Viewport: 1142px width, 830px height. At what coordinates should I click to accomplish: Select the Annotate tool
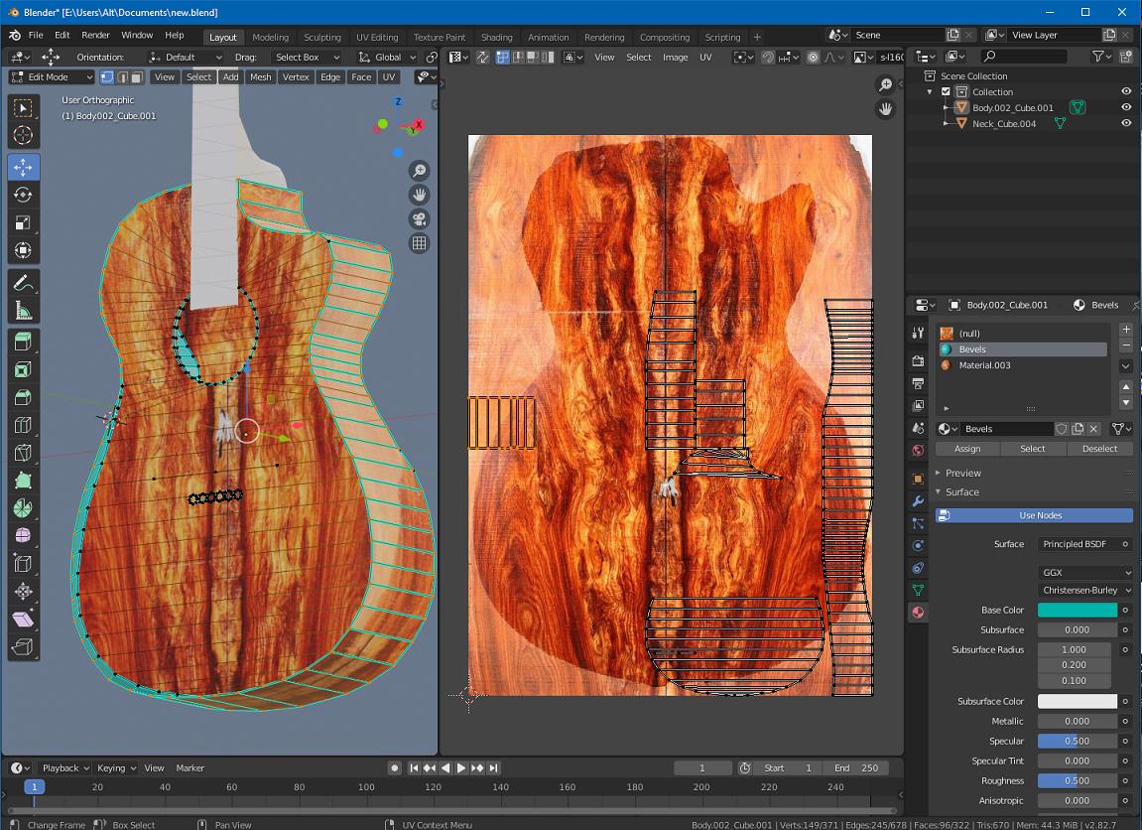click(25, 281)
